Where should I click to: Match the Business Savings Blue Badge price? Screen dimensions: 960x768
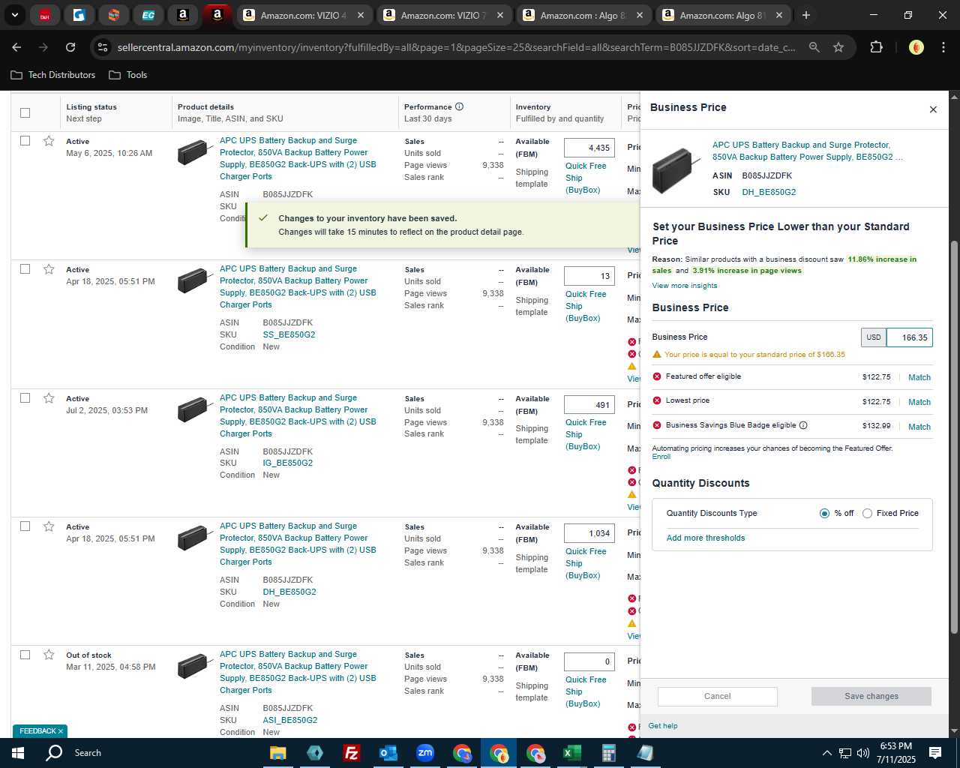click(x=919, y=427)
